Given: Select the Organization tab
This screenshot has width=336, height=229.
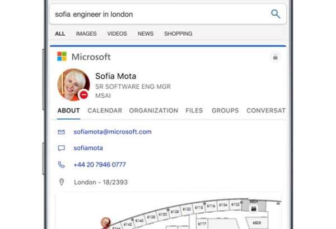Looking at the screenshot, I should coord(153,111).
